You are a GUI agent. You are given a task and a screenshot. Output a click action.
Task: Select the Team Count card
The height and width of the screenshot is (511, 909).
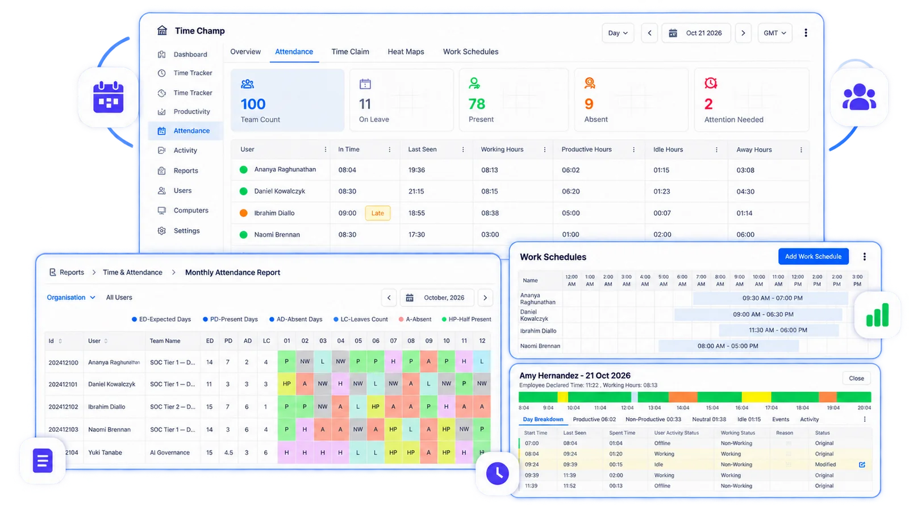[287, 100]
